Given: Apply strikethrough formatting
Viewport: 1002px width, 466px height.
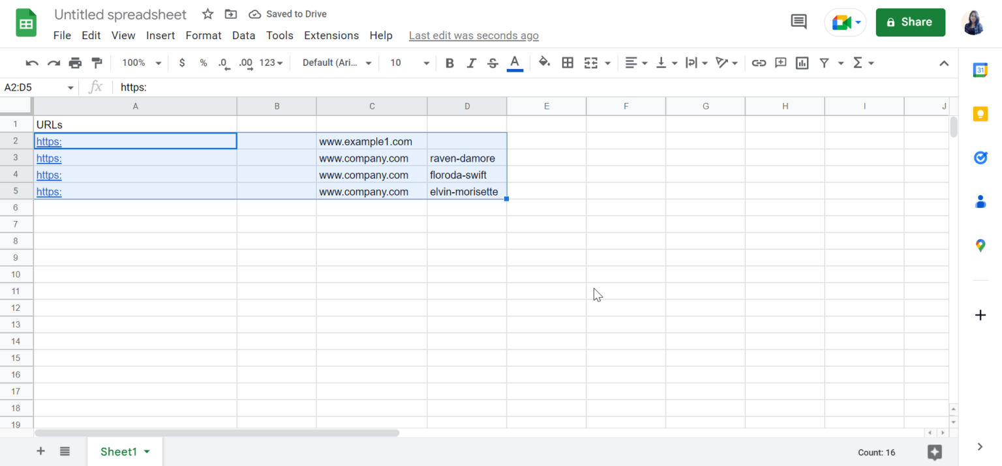Looking at the screenshot, I should tap(492, 63).
